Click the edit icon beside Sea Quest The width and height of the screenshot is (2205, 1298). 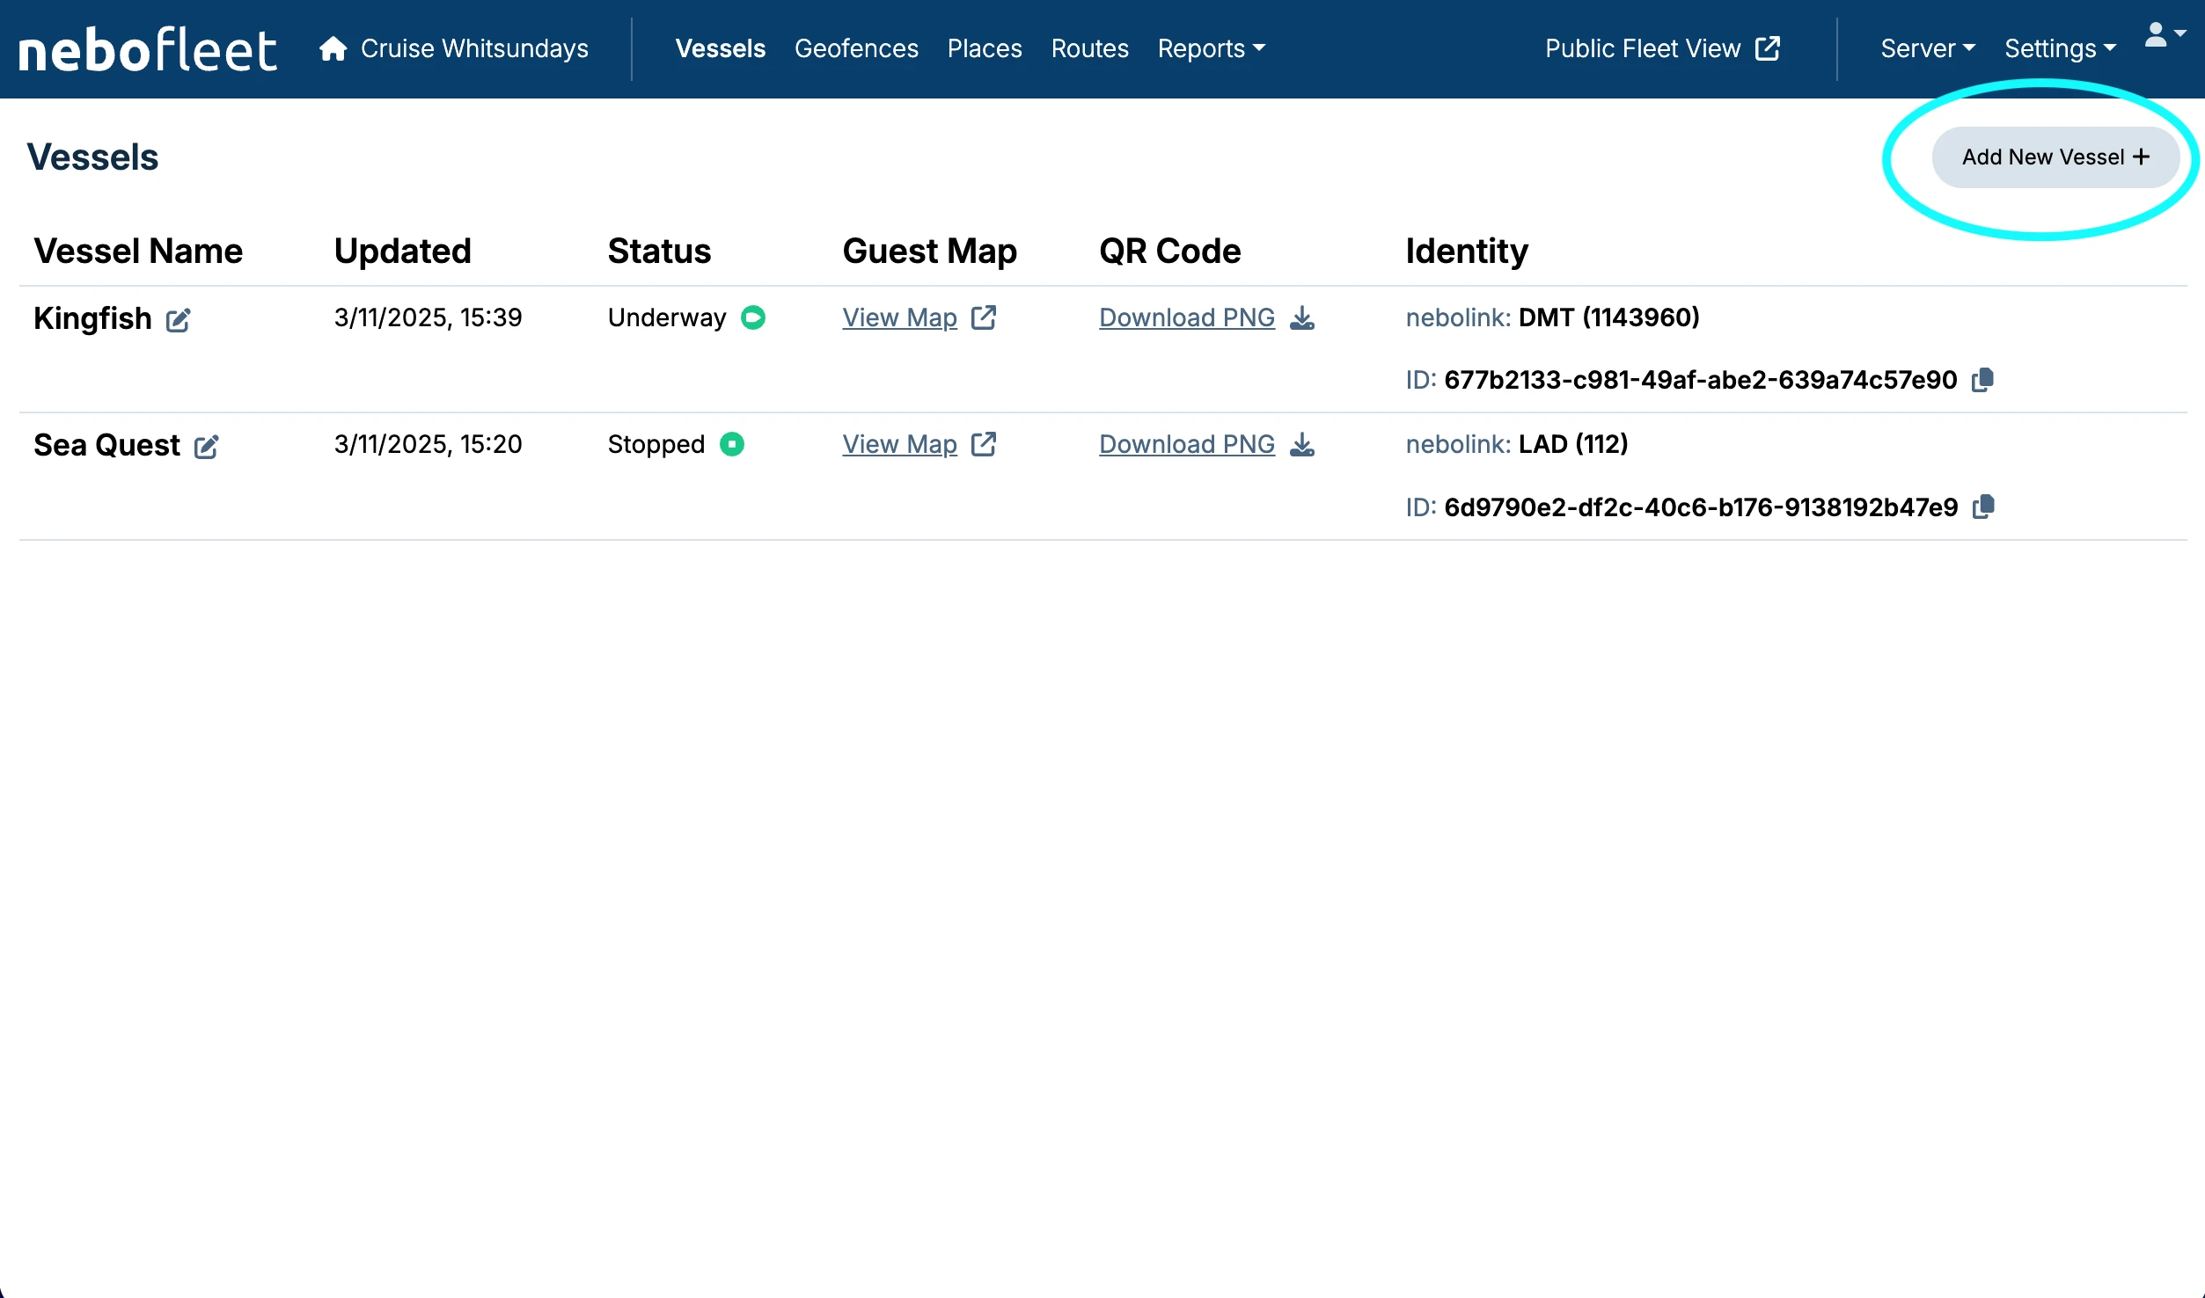206,447
